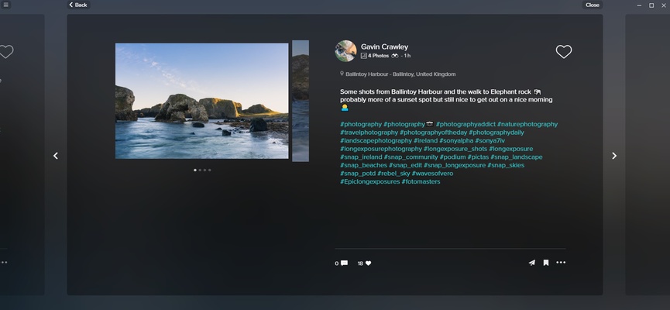Open the #photographyoftheday hashtag

point(433,133)
